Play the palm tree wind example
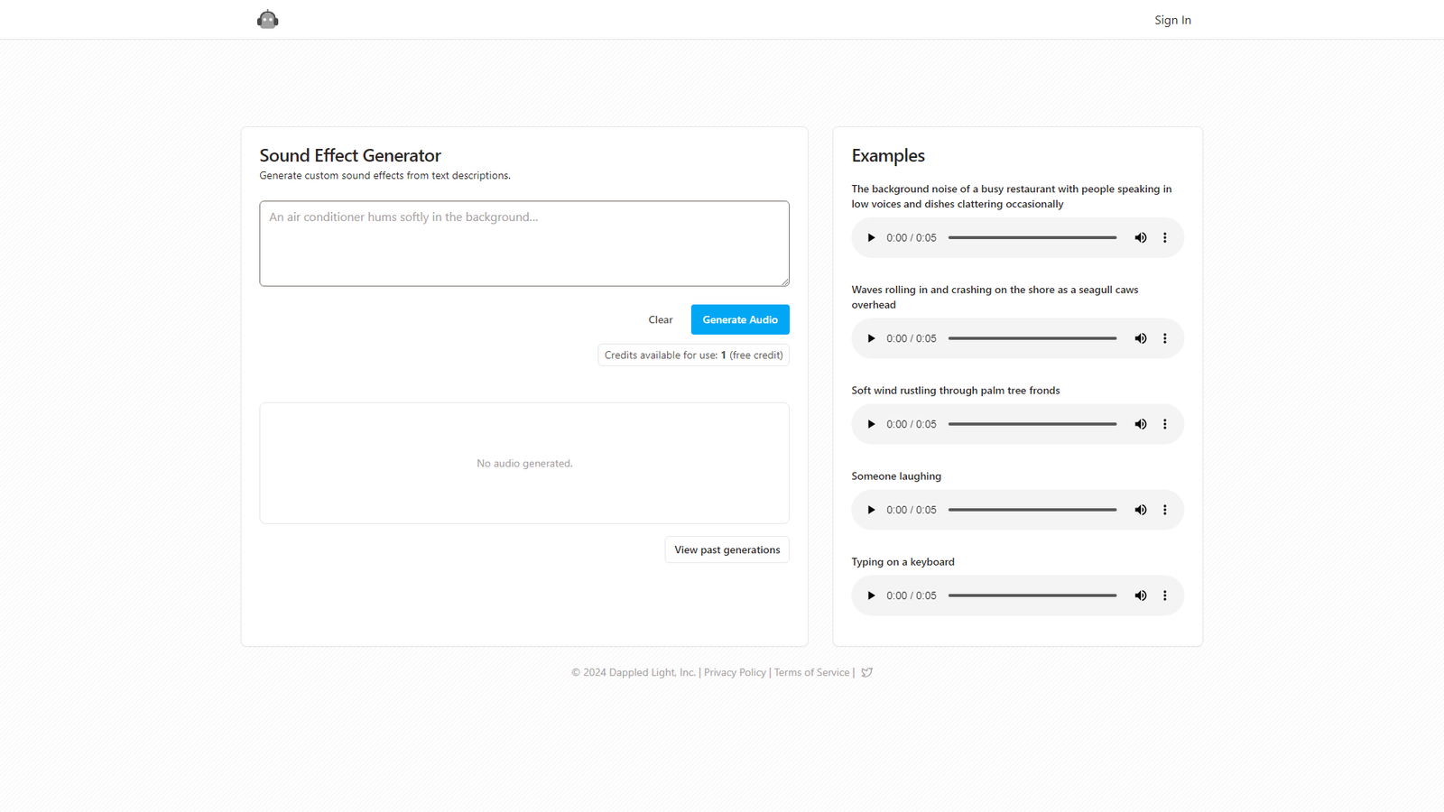This screenshot has width=1444, height=812. tap(871, 424)
